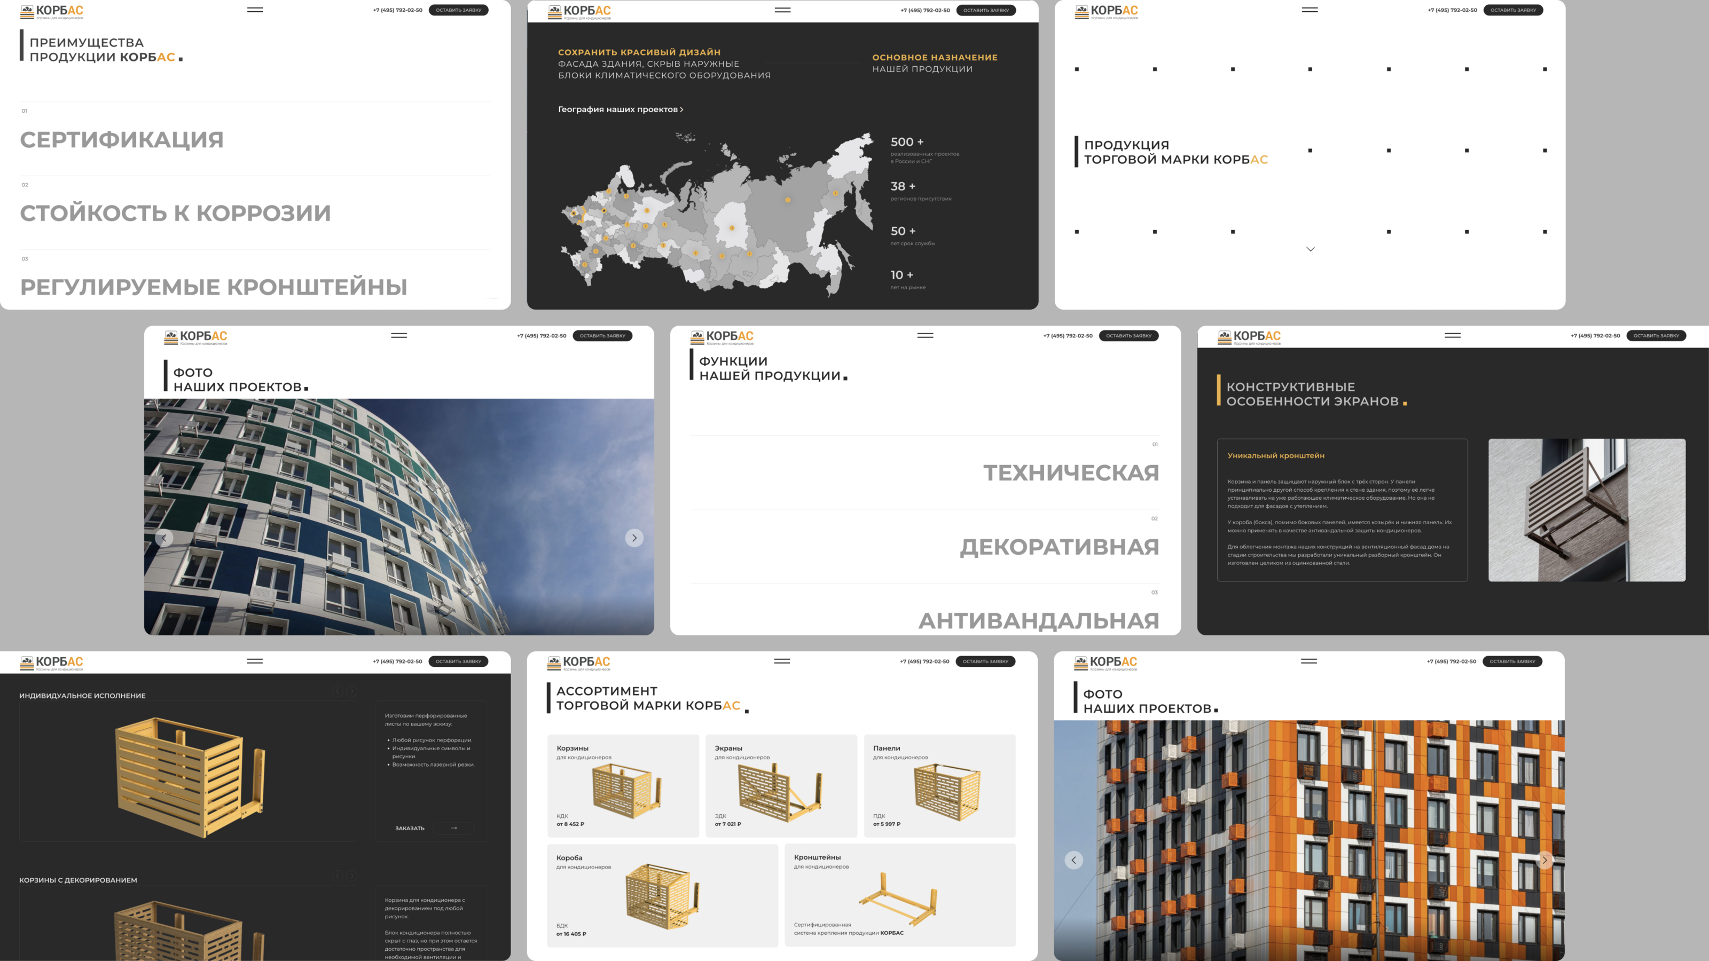Click KORBAS logo on 'Конструктивные особенности' page
Viewport: 1709px width, 961px height.
tap(1249, 337)
